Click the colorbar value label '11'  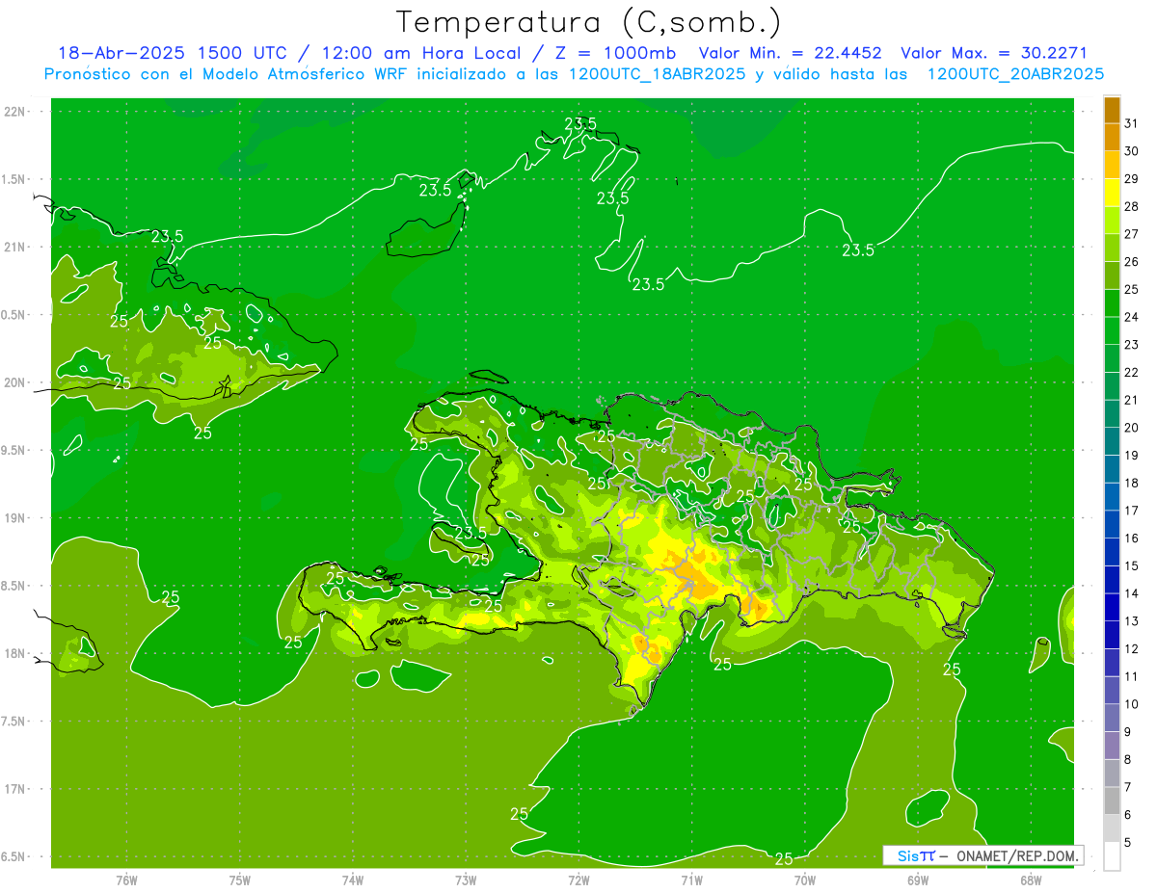coord(1131,676)
